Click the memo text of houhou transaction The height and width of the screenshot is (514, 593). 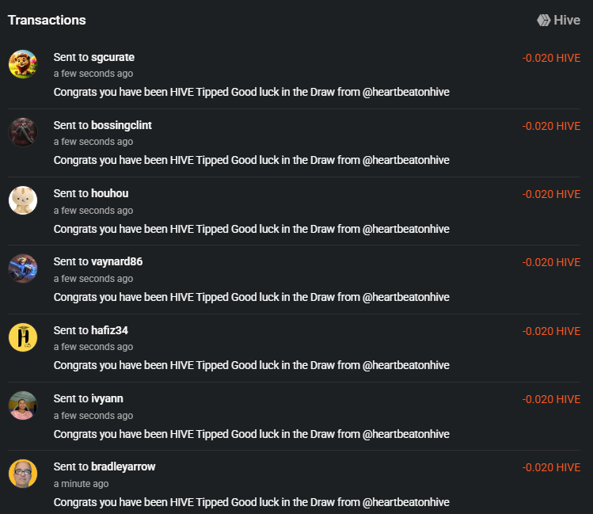[252, 229]
